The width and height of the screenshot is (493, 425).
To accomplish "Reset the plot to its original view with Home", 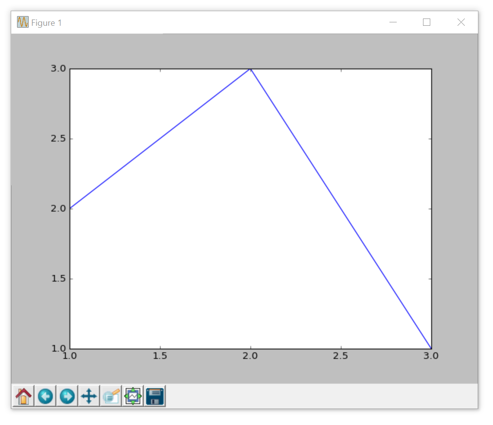I will pos(23,396).
